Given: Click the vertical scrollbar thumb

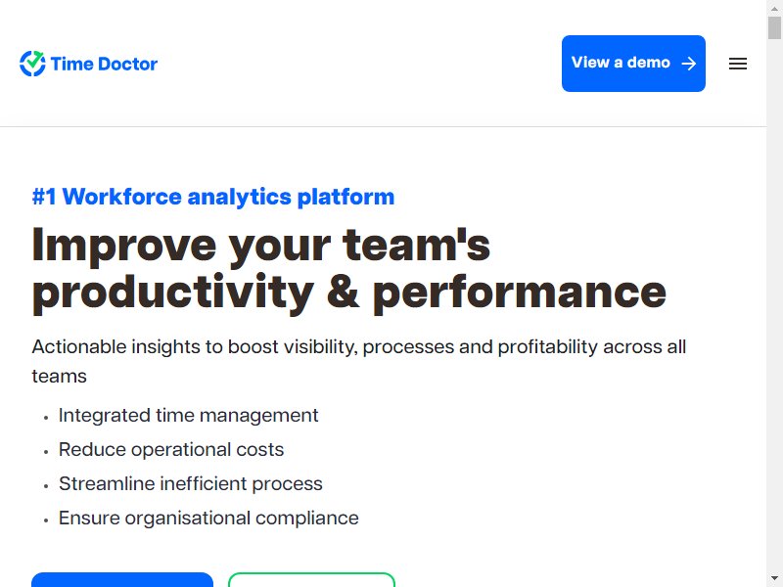Looking at the screenshot, I should pyautogui.click(x=774, y=27).
